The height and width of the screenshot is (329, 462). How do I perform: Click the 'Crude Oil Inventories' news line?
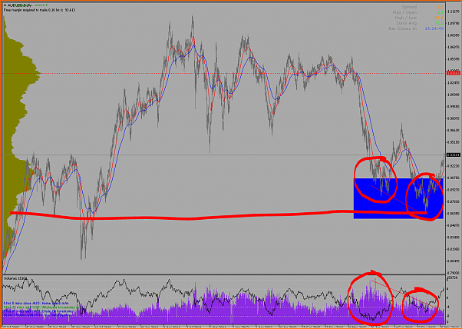tap(38, 311)
